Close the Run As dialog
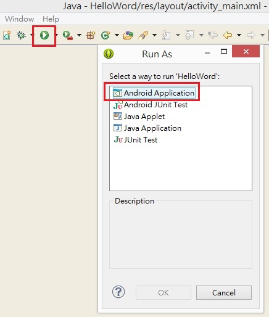This screenshot has height=317, width=269. (x=246, y=51)
